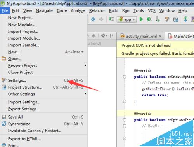This screenshot has height=147, width=194.
Task: Click the Back navigation arrow
Action: coord(93,19)
